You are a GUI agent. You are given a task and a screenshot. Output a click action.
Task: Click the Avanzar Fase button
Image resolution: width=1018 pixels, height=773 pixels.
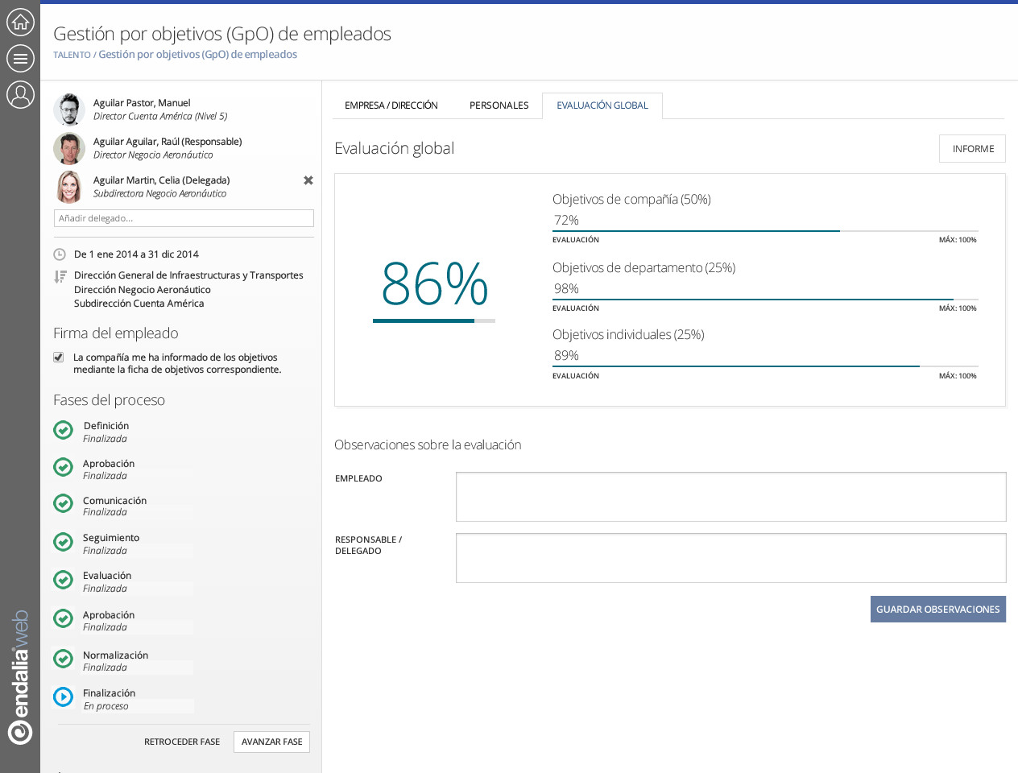click(x=271, y=742)
